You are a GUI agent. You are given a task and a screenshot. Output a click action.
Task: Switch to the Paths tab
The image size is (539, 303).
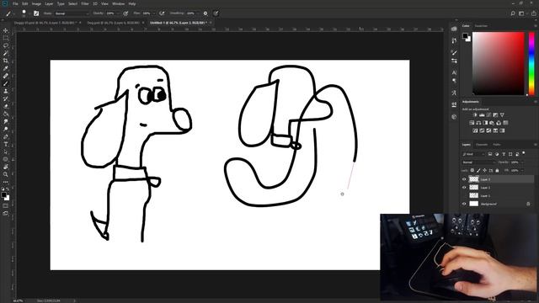tap(497, 145)
